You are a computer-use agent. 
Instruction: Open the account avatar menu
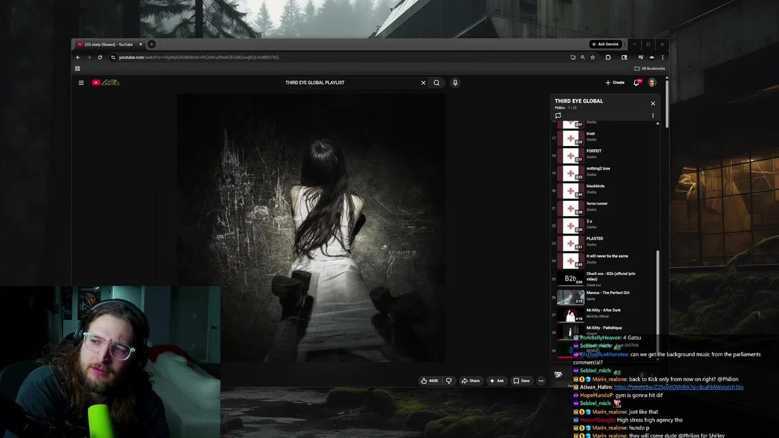pos(652,83)
